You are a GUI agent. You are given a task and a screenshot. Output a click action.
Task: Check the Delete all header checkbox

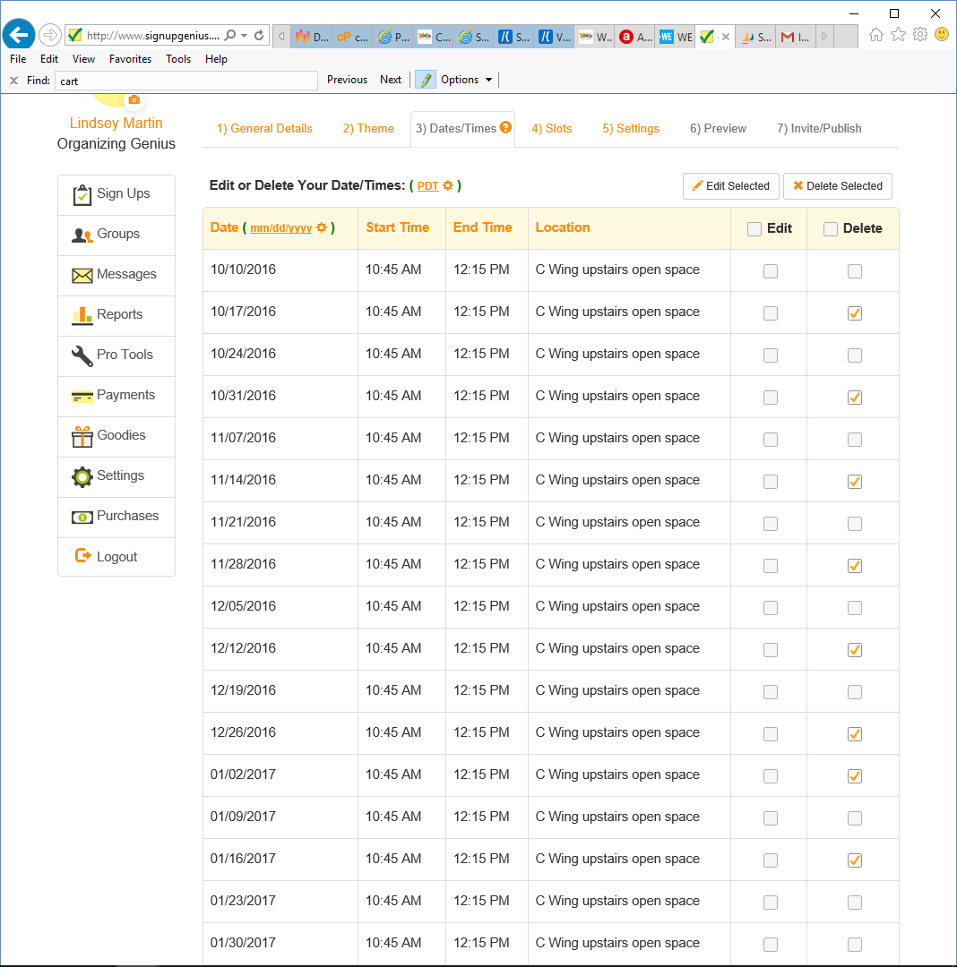[x=831, y=229]
